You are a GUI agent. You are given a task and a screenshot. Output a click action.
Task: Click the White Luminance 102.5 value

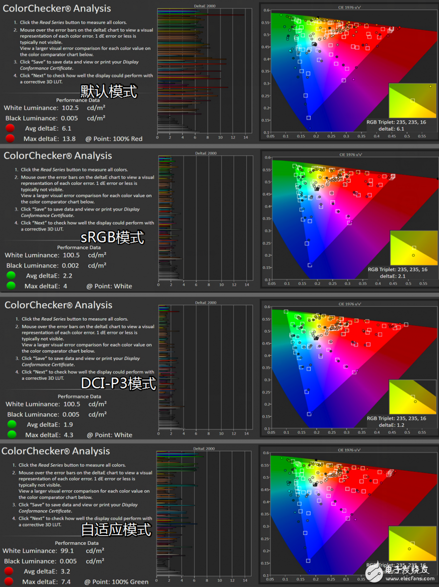pyautogui.click(x=70, y=108)
